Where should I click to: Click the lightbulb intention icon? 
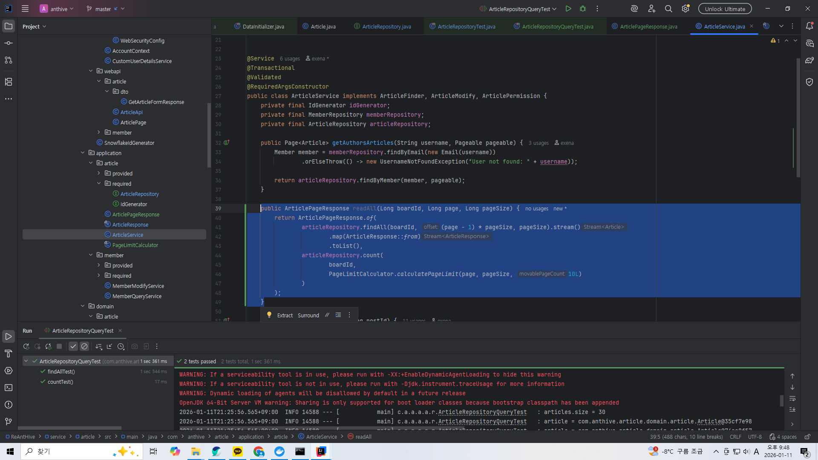[269, 315]
